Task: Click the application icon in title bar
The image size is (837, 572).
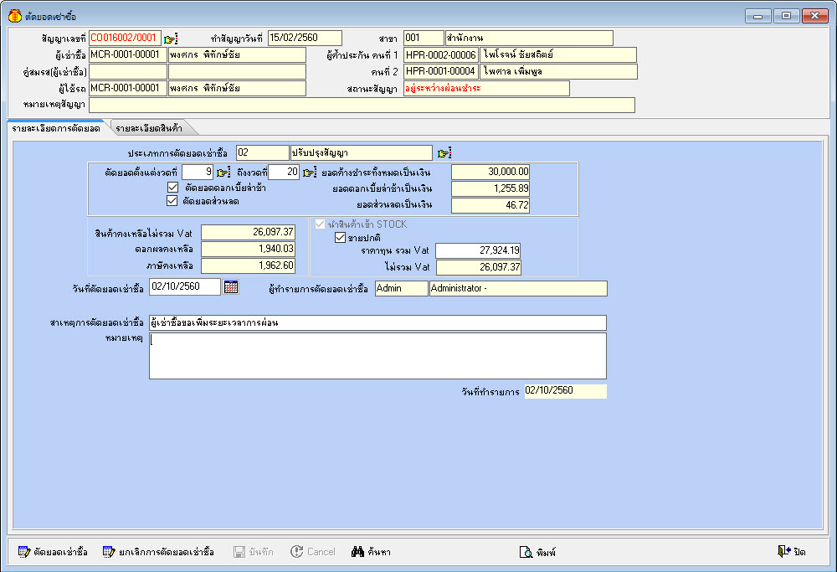Action: coord(14,16)
